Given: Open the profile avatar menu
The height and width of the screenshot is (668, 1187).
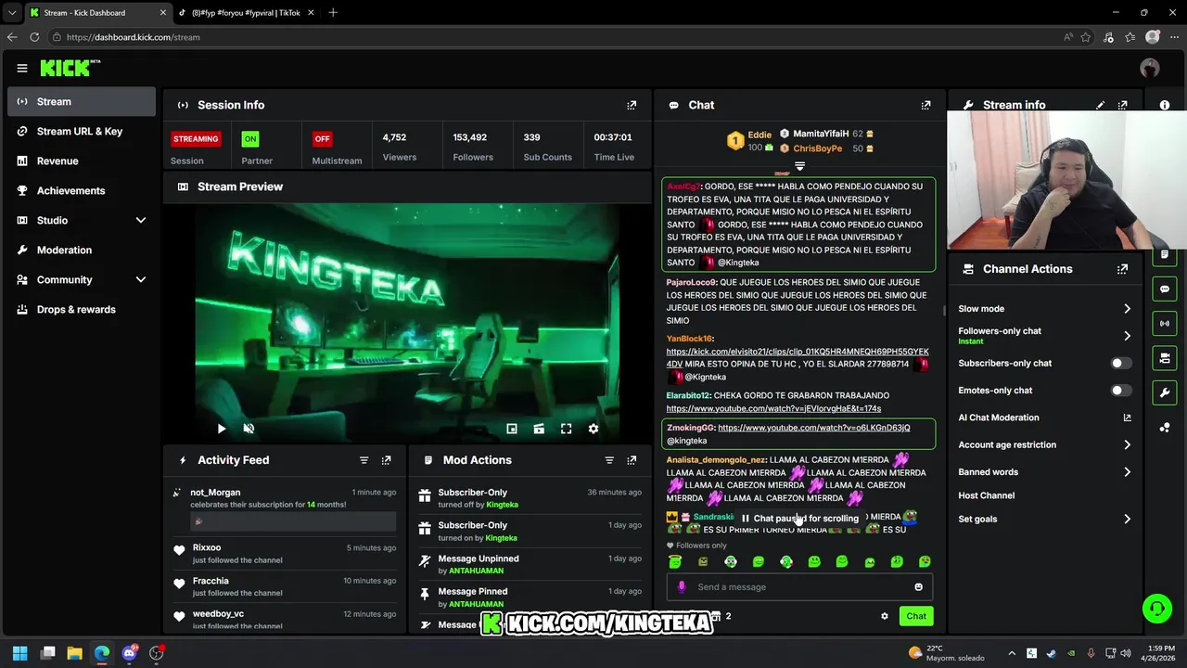Looking at the screenshot, I should [x=1150, y=68].
